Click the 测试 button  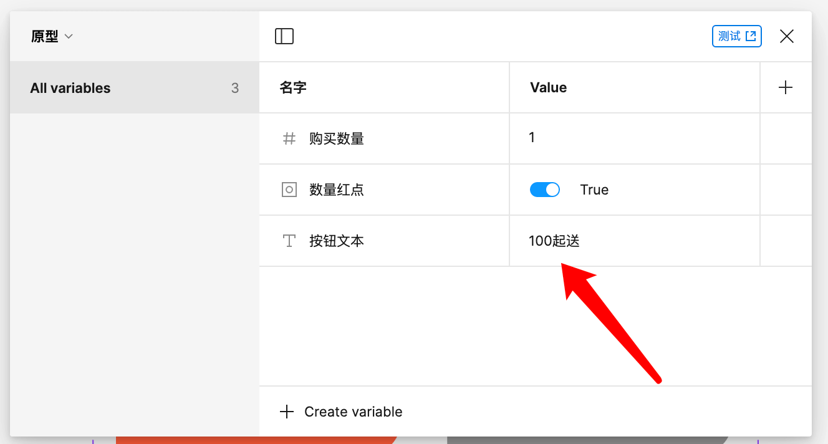click(x=736, y=36)
